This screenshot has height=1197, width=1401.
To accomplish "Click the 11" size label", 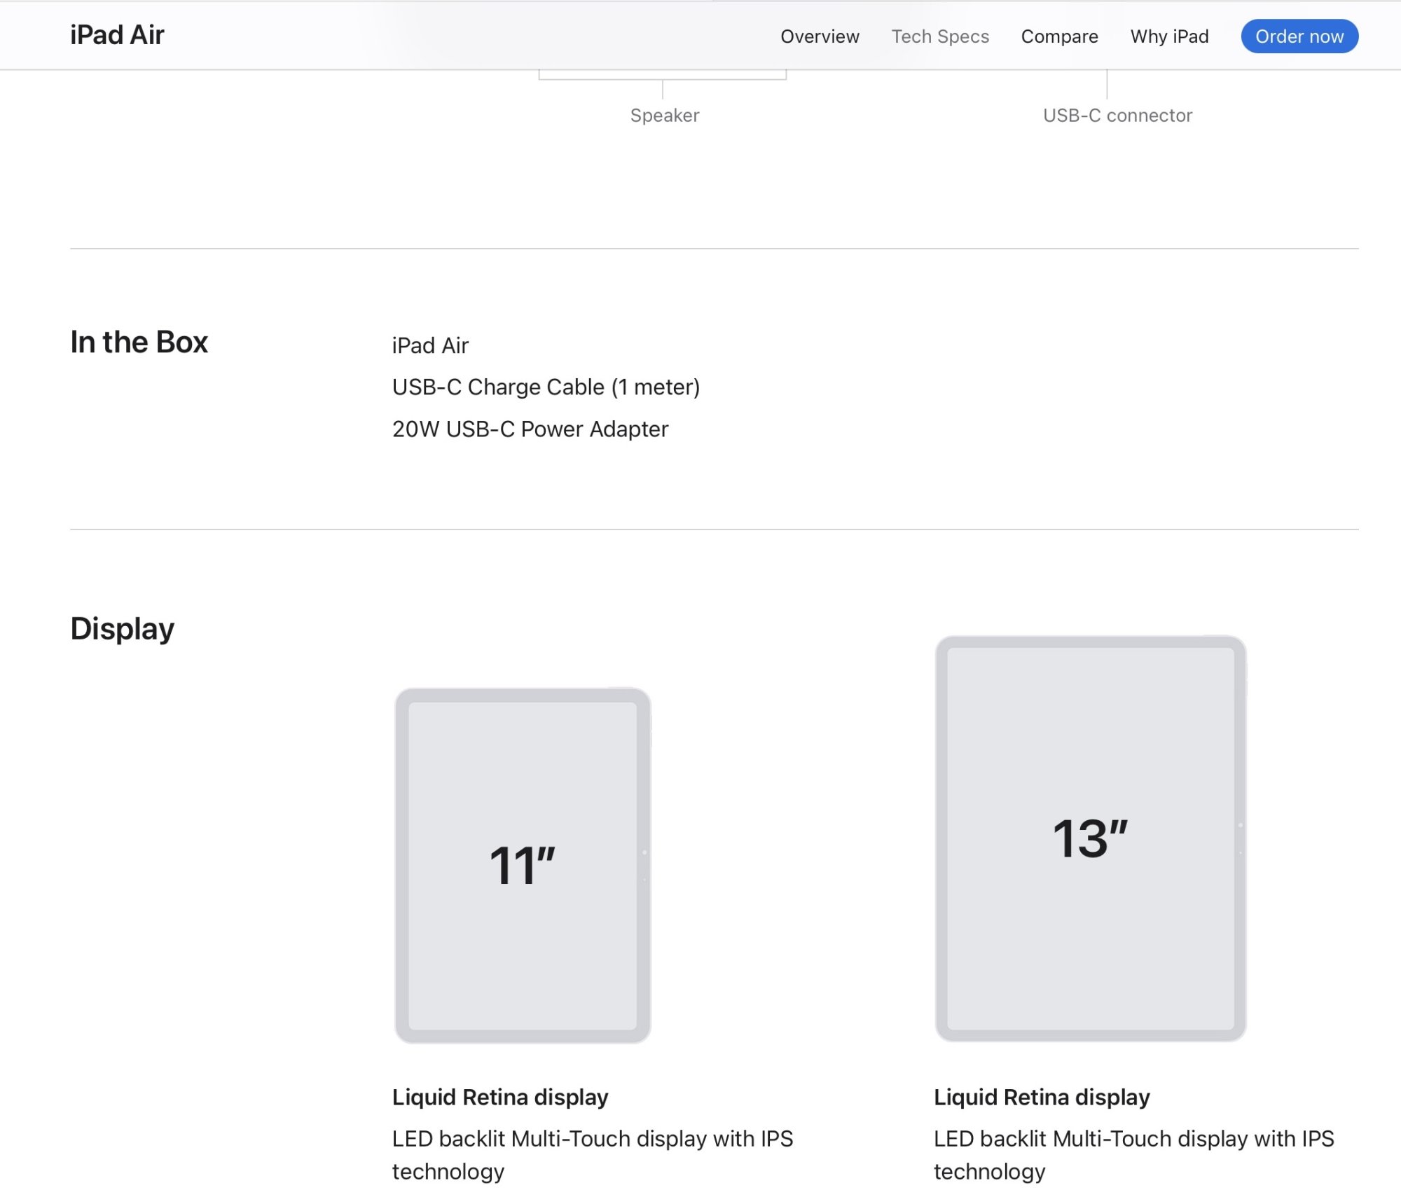I will [523, 866].
